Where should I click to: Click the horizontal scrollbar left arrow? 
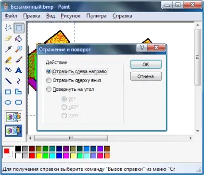coord(30,138)
